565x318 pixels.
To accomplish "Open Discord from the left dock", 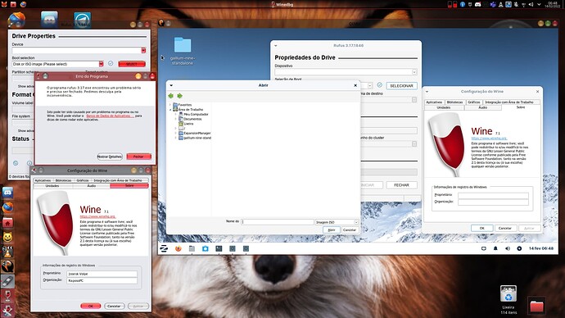I will click(8, 193).
